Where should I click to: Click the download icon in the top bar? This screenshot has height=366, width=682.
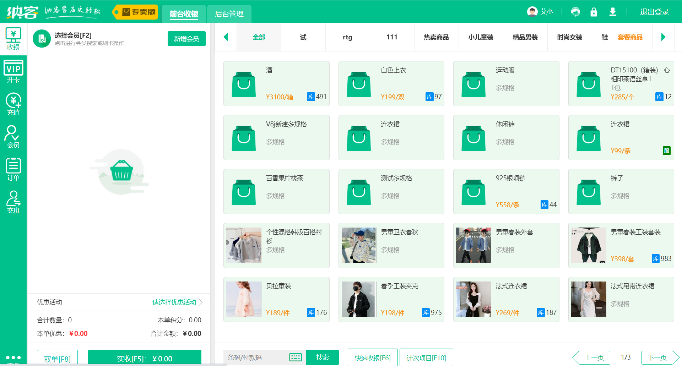click(x=612, y=11)
